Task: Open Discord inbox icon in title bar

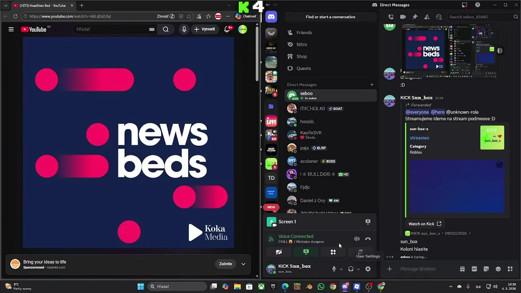Action: tap(464, 5)
